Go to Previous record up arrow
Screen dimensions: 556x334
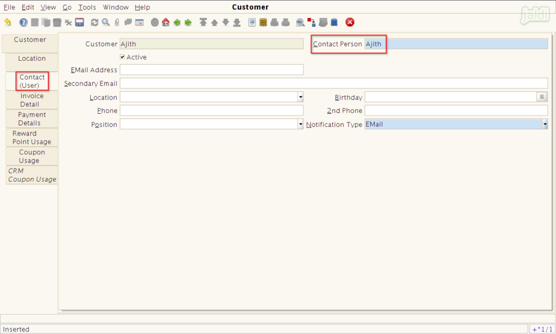[214, 22]
